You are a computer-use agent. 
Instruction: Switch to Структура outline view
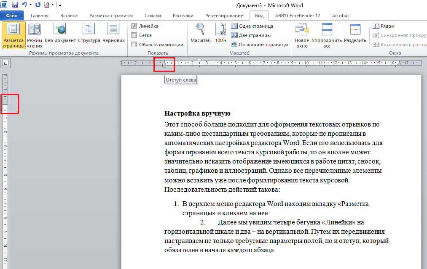click(x=89, y=33)
